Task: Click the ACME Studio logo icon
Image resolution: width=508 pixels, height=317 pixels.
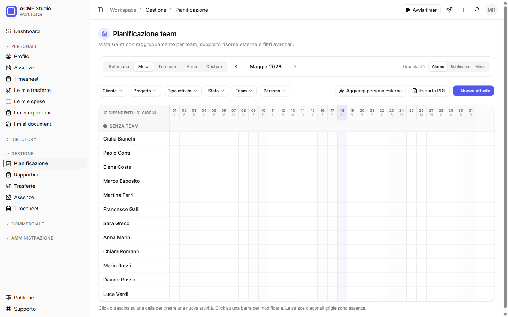Action: pos(11,11)
